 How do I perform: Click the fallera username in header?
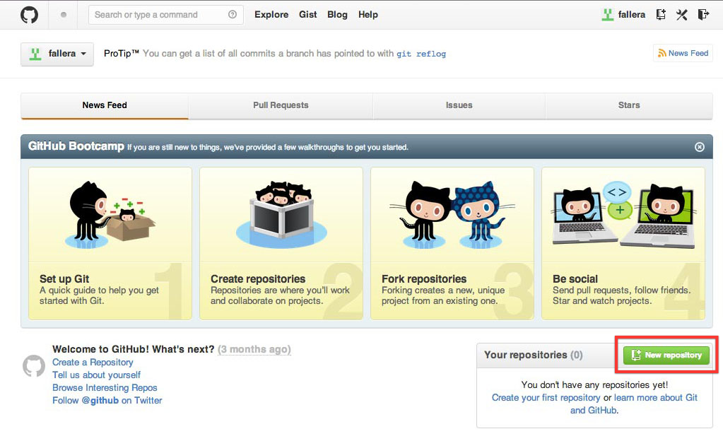click(x=632, y=15)
